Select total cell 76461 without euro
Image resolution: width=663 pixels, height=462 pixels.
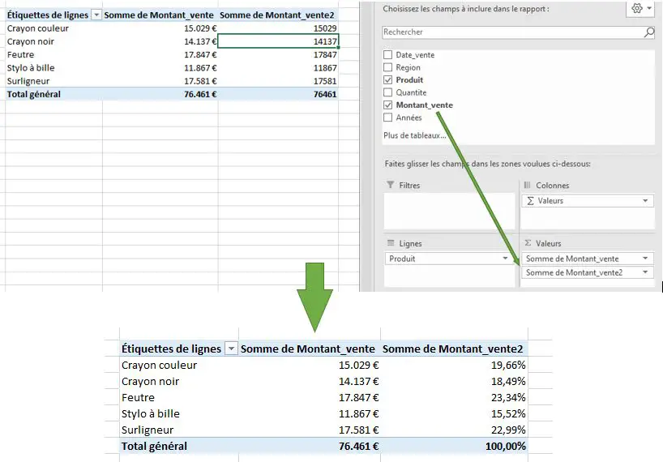pyautogui.click(x=278, y=94)
